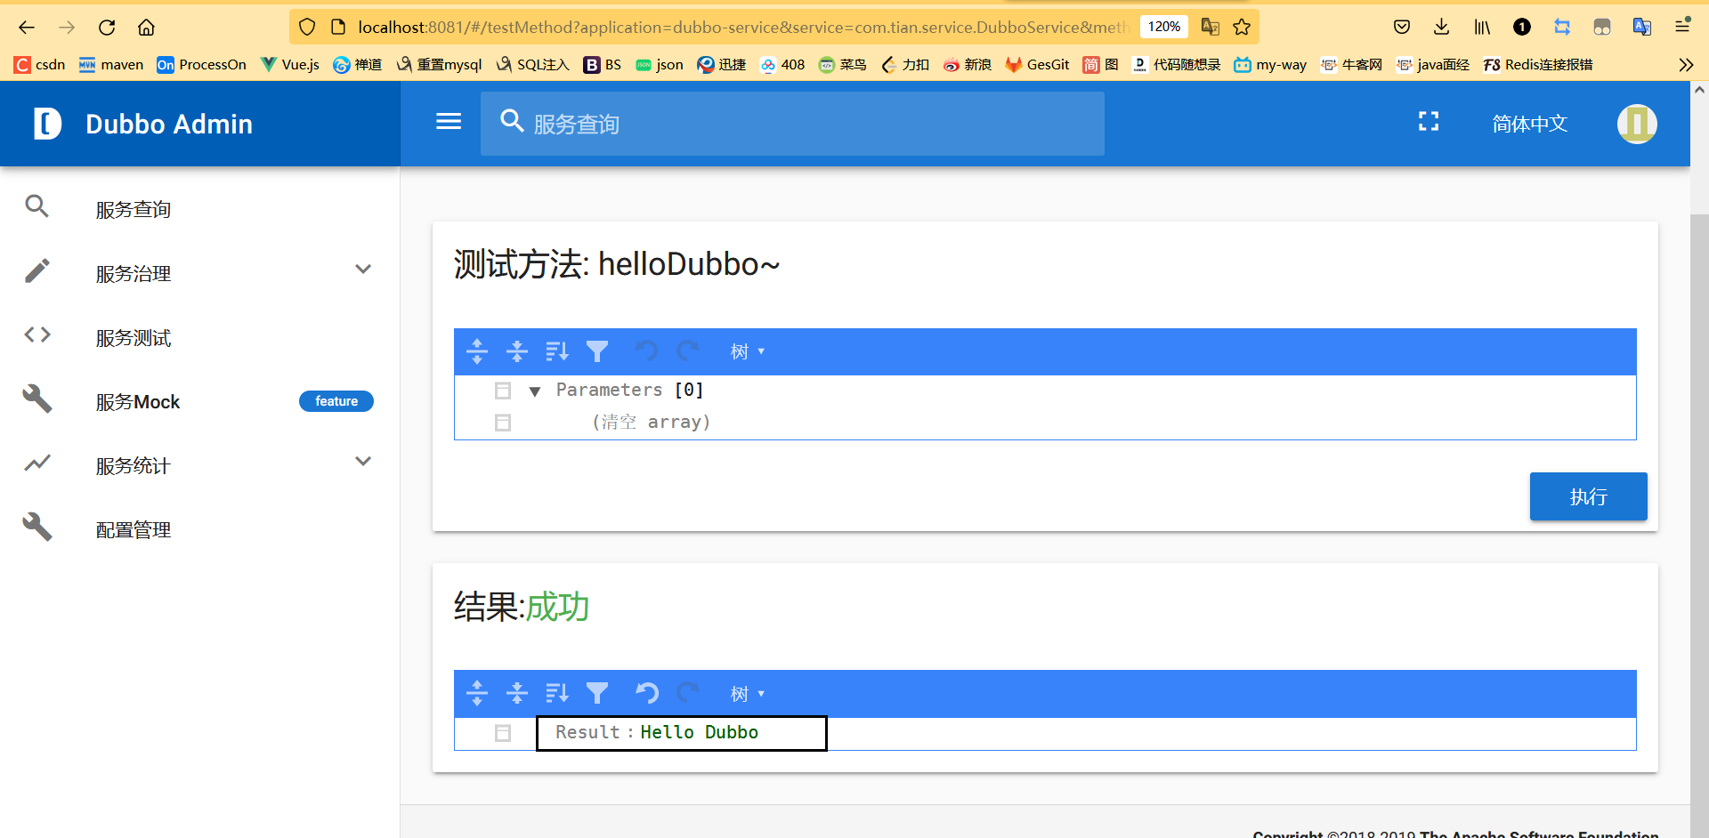Undo last action in the Result editor
This screenshot has height=838, width=1709.
pos(647,693)
